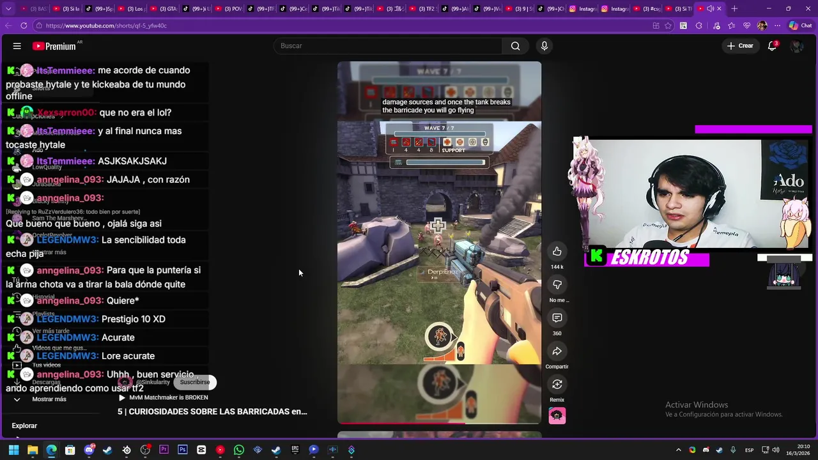Open the Short's comments

[x=557, y=318]
